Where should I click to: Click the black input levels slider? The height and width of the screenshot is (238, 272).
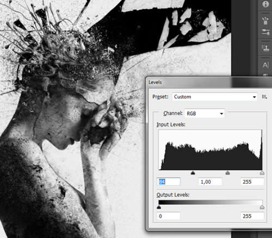point(193,173)
